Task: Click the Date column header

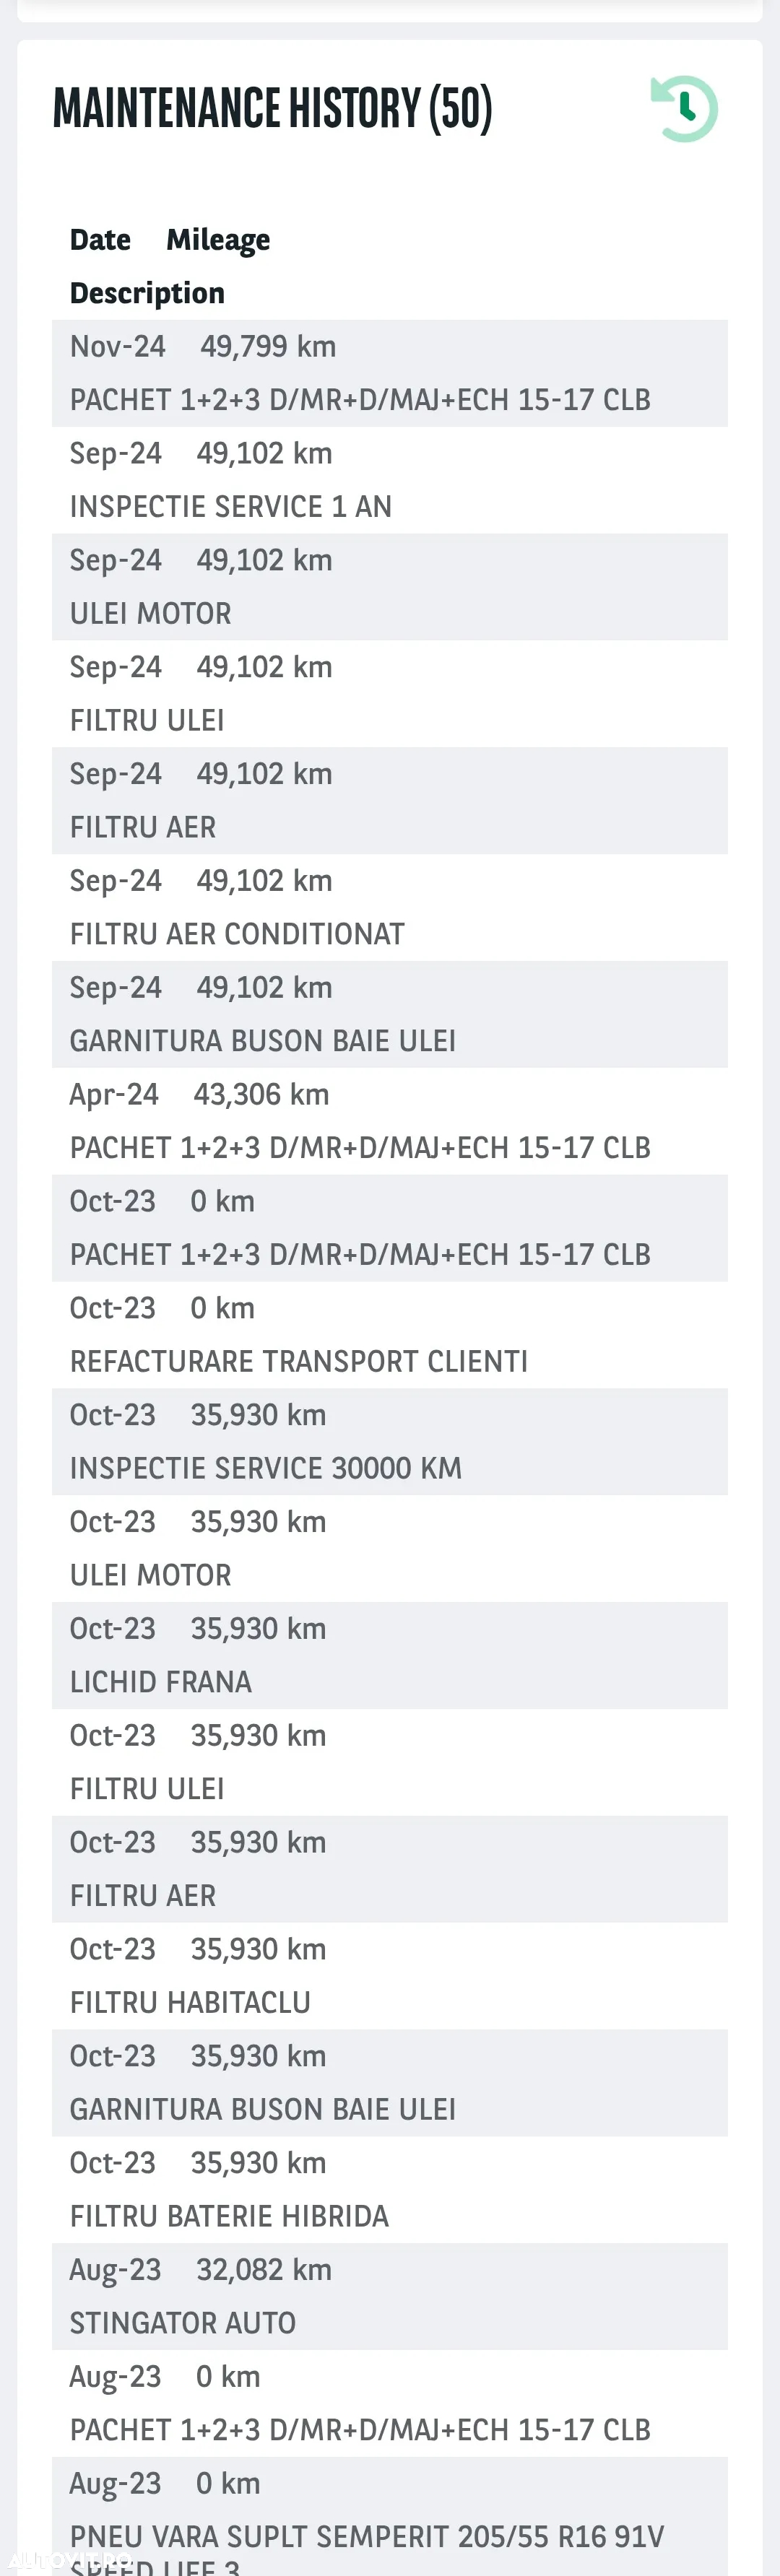Action: (x=100, y=240)
